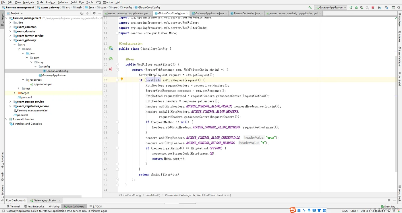The height and width of the screenshot is (213, 402).
Task: Open Project panel settings gear
Action: coord(94,13)
